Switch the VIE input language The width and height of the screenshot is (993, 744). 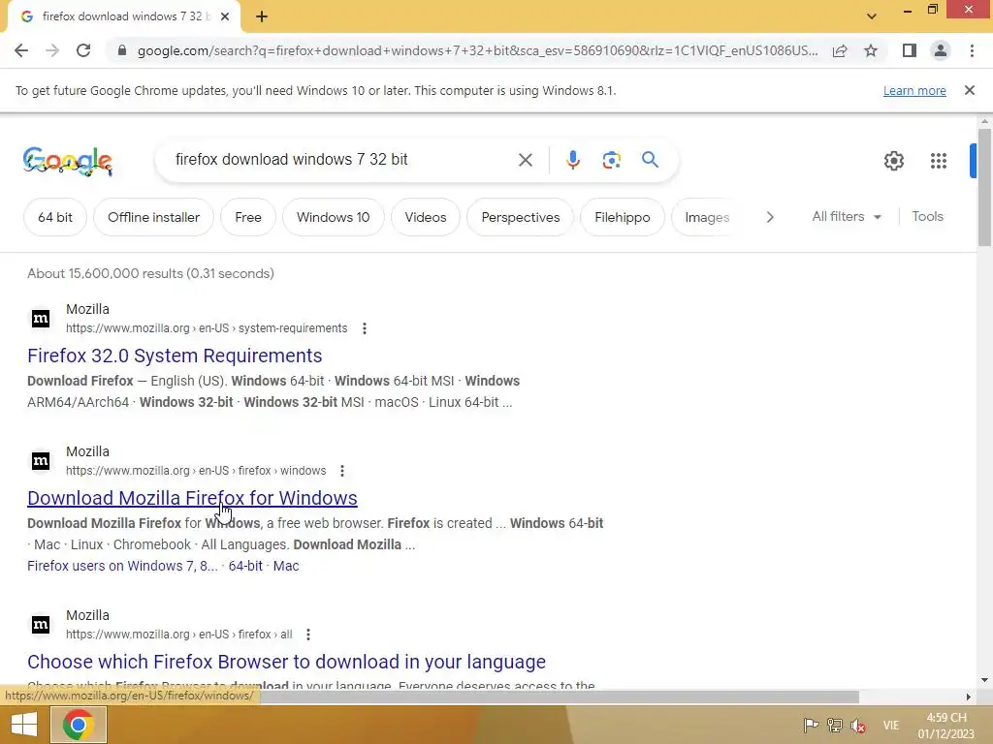890,725
